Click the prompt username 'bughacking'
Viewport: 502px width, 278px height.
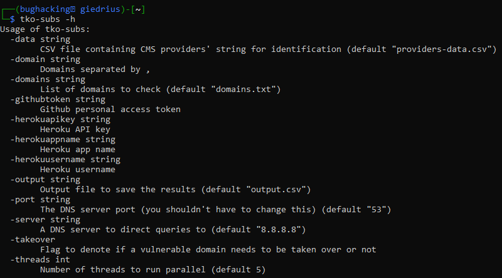click(45, 9)
